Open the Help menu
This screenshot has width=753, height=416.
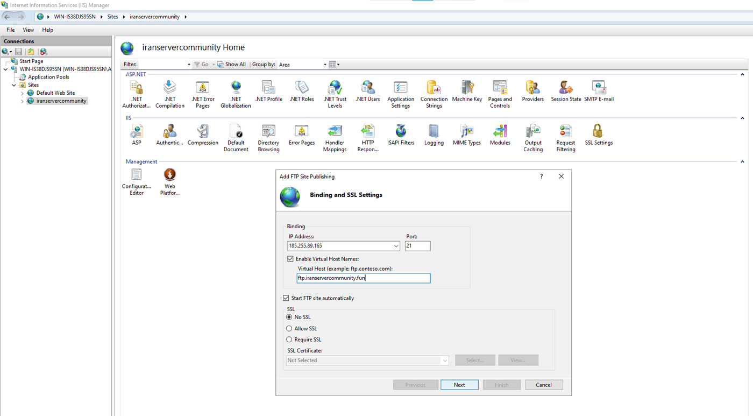point(47,30)
